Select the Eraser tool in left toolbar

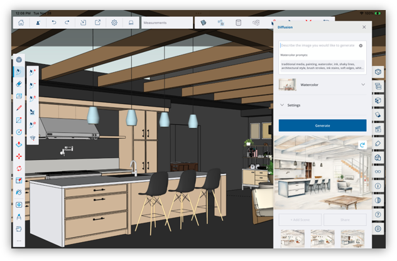tap(19, 84)
